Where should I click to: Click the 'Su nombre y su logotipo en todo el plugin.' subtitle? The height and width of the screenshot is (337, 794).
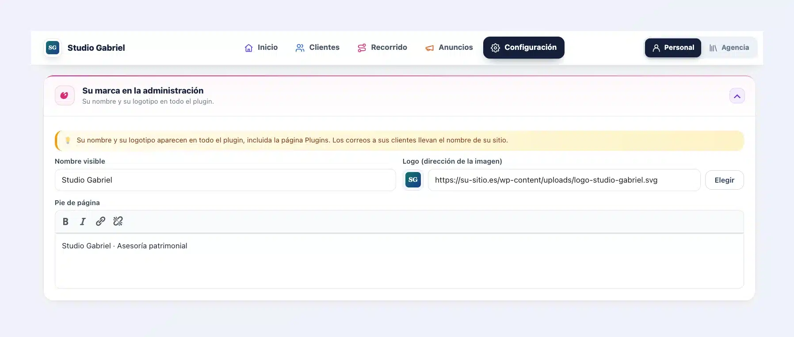[x=148, y=101]
